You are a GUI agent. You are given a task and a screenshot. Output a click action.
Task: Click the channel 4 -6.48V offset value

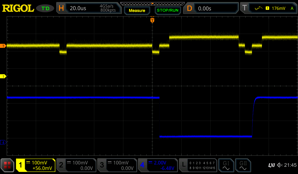[x=167, y=168]
